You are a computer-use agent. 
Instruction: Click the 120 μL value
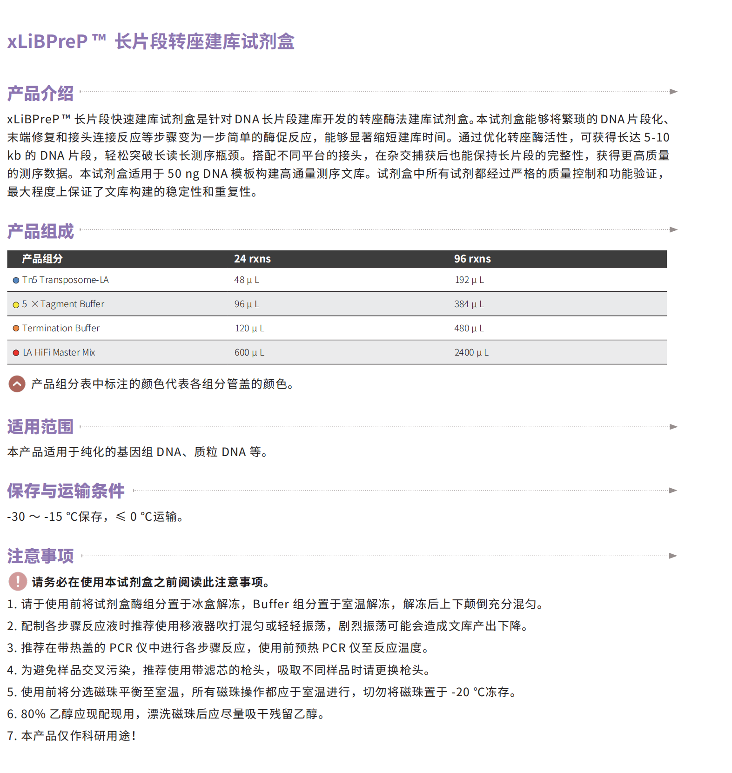(249, 328)
